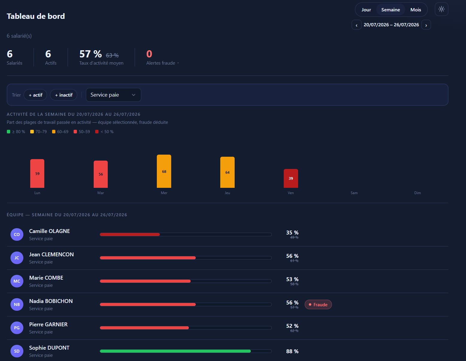
Task: Click Sophie DUPONT's 88 % rate
Action: [292, 351]
